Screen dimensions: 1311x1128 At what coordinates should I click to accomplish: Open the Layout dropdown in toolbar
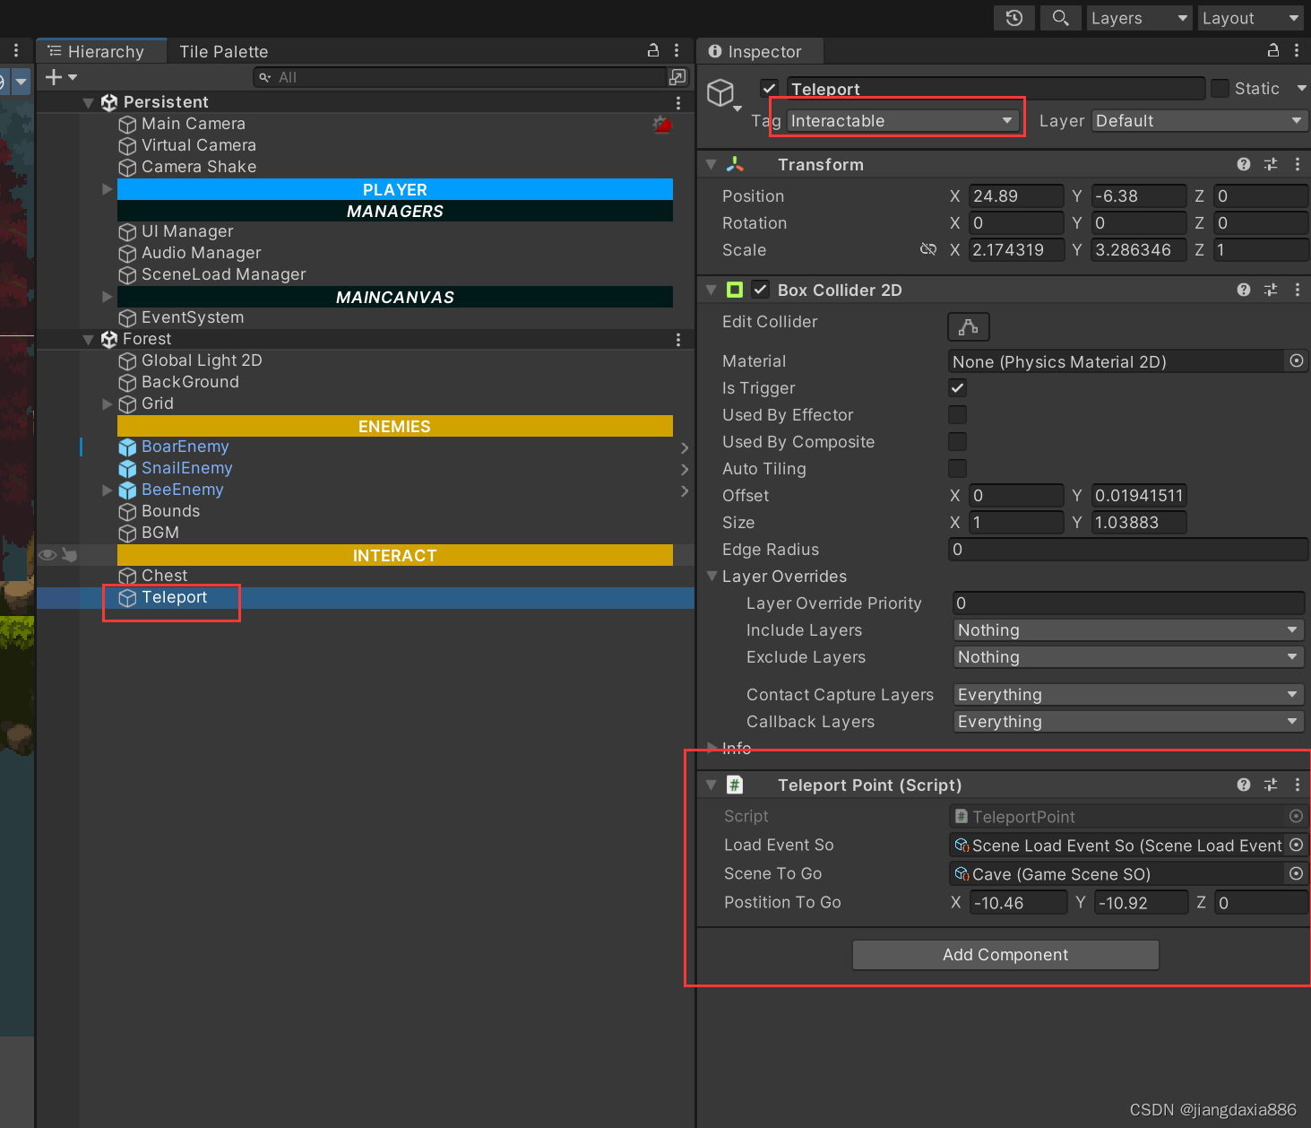(1250, 18)
